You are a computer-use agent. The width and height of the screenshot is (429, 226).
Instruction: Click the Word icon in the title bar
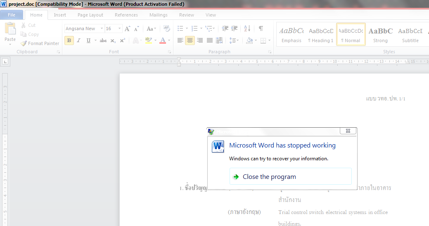[x=3, y=4]
